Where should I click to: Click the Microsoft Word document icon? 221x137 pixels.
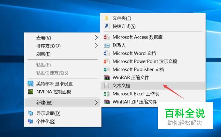point(107,54)
